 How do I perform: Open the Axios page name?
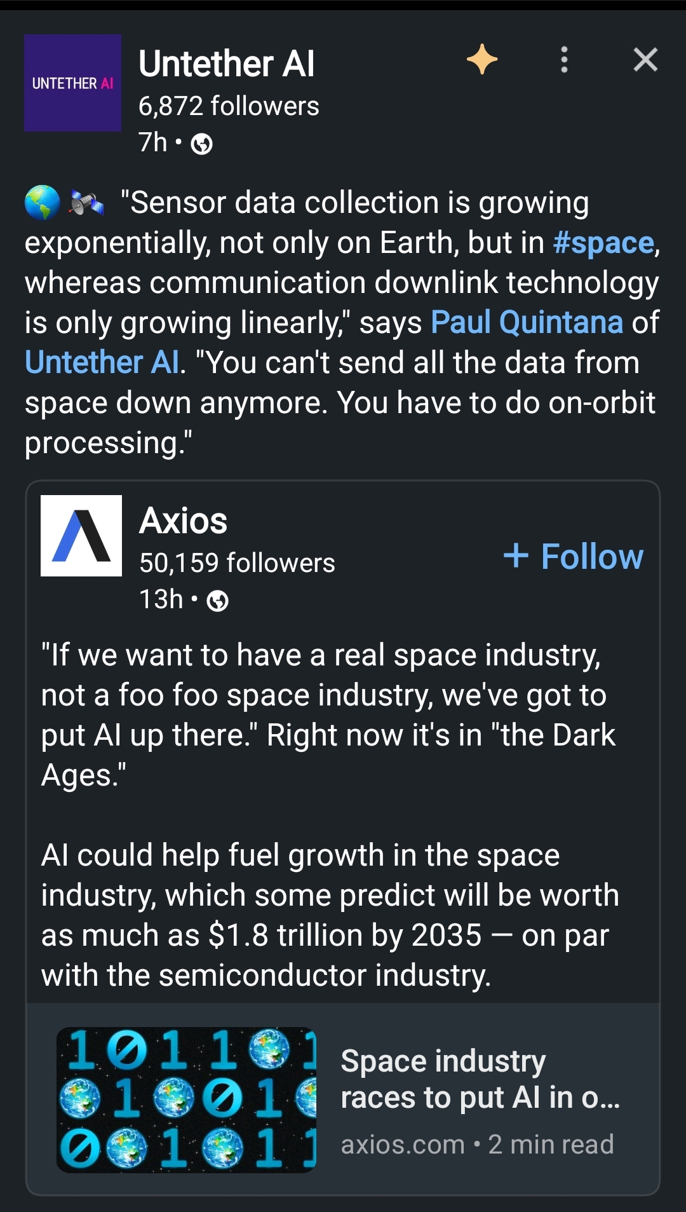tap(183, 521)
